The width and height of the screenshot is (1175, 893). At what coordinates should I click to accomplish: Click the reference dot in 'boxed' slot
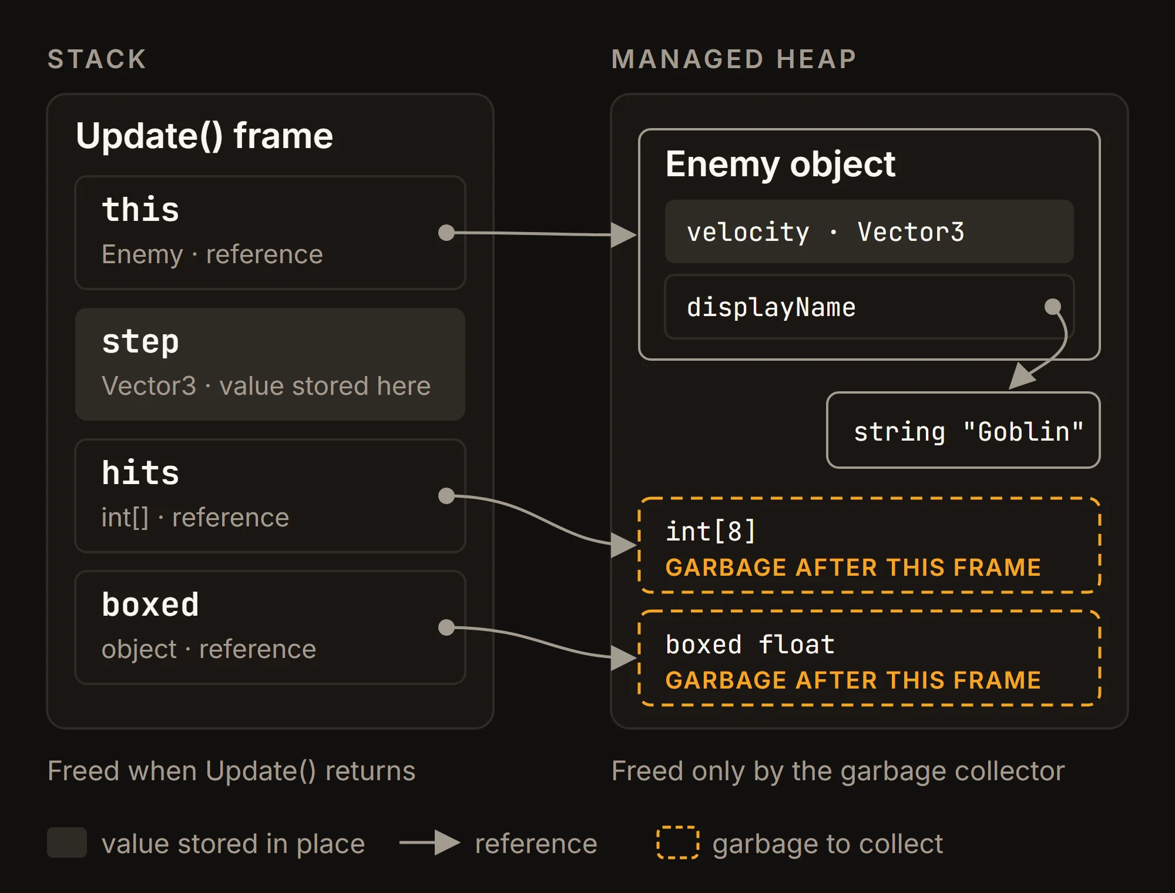pyautogui.click(x=446, y=627)
